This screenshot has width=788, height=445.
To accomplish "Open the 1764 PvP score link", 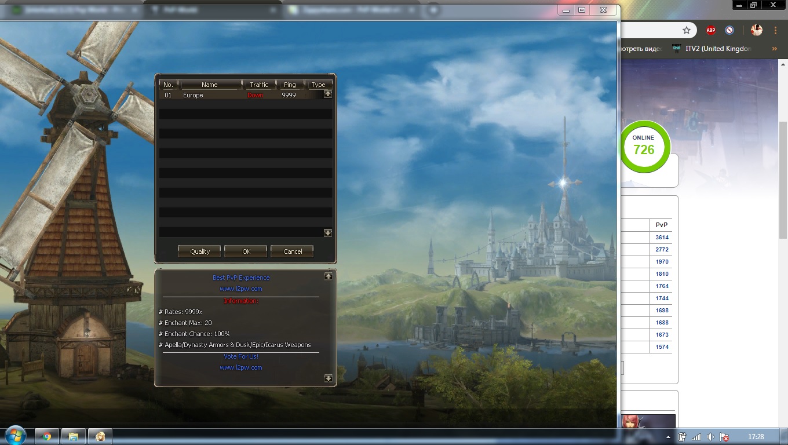I will [x=662, y=286].
